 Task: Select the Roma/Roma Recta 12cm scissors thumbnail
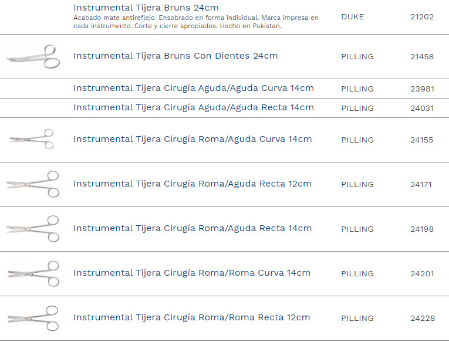tap(33, 318)
